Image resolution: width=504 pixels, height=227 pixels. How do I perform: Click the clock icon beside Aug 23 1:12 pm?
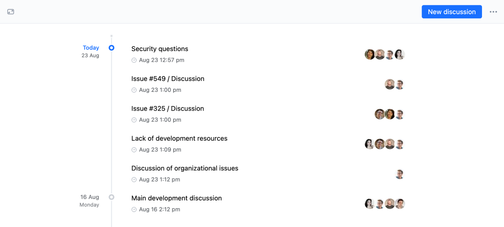[134, 179]
